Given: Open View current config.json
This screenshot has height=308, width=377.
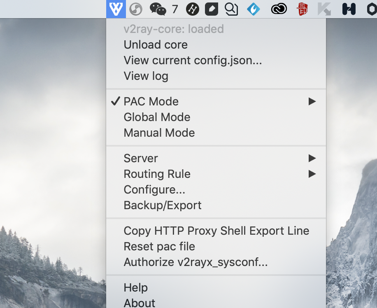Looking at the screenshot, I should [x=193, y=60].
